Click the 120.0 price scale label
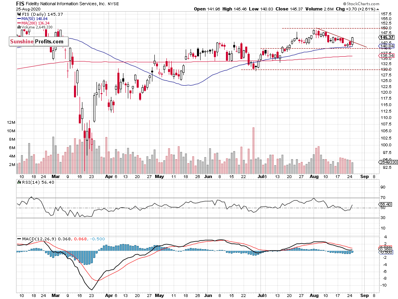 point(386,92)
